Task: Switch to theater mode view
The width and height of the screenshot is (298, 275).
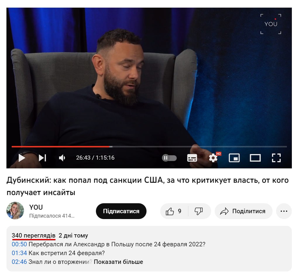Action: [255, 158]
